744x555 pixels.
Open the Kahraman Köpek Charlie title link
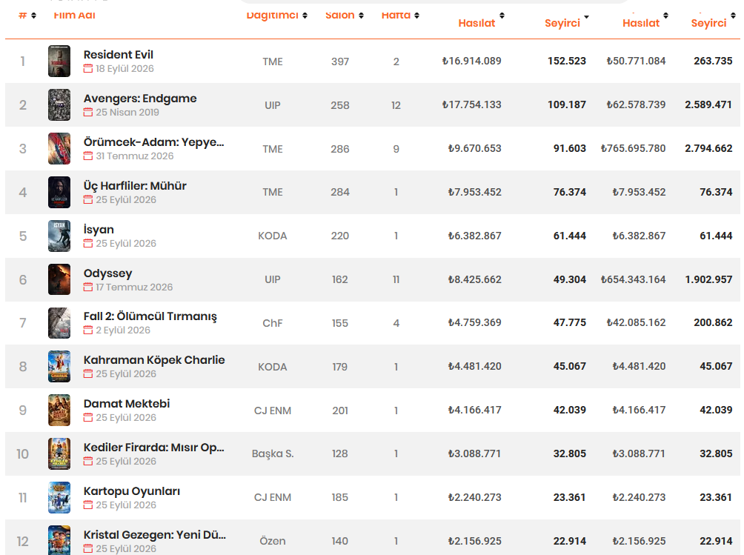pos(154,360)
